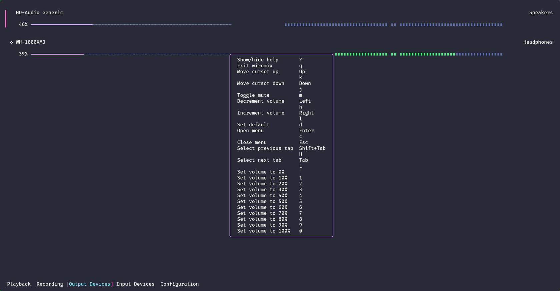Click the 'Select previous tab' help entry
Image resolution: width=560 pixels, height=291 pixels.
(265, 148)
